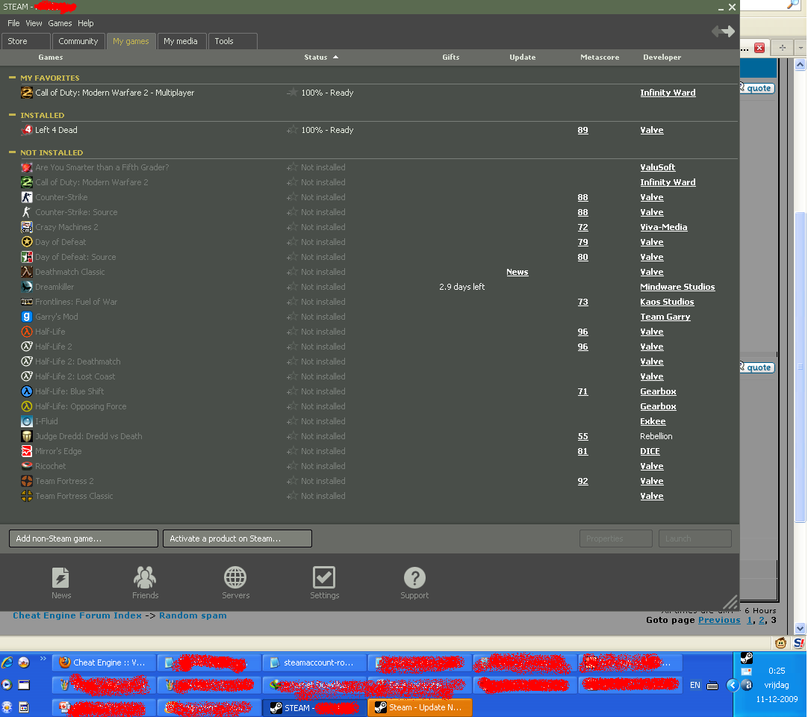Click the Launch button
This screenshot has height=717, width=808.
tap(694, 538)
